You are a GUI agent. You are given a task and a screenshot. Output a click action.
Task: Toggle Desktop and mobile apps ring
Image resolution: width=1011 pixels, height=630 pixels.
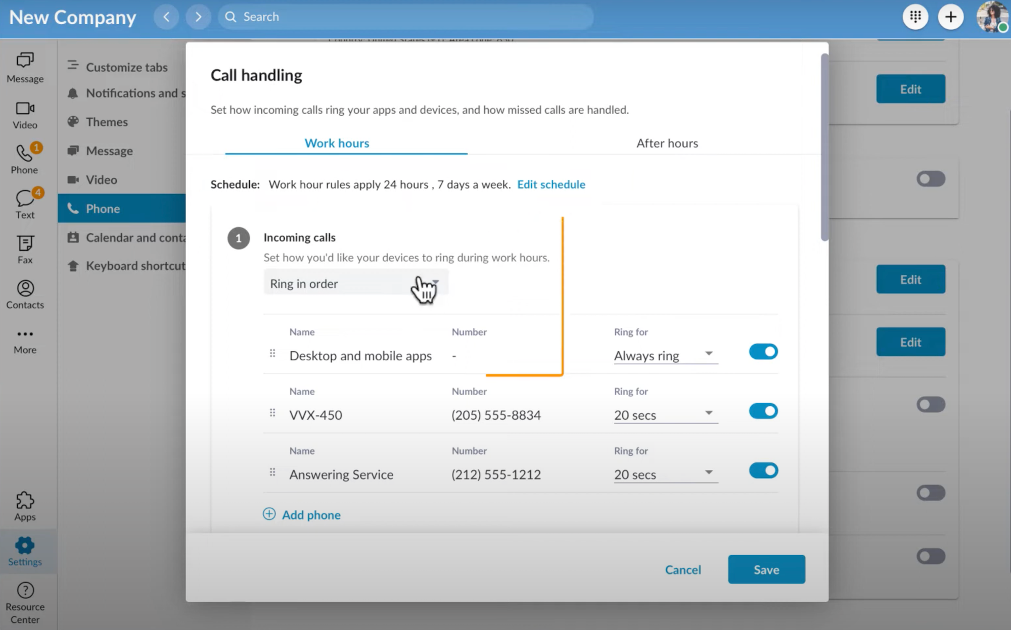(763, 351)
